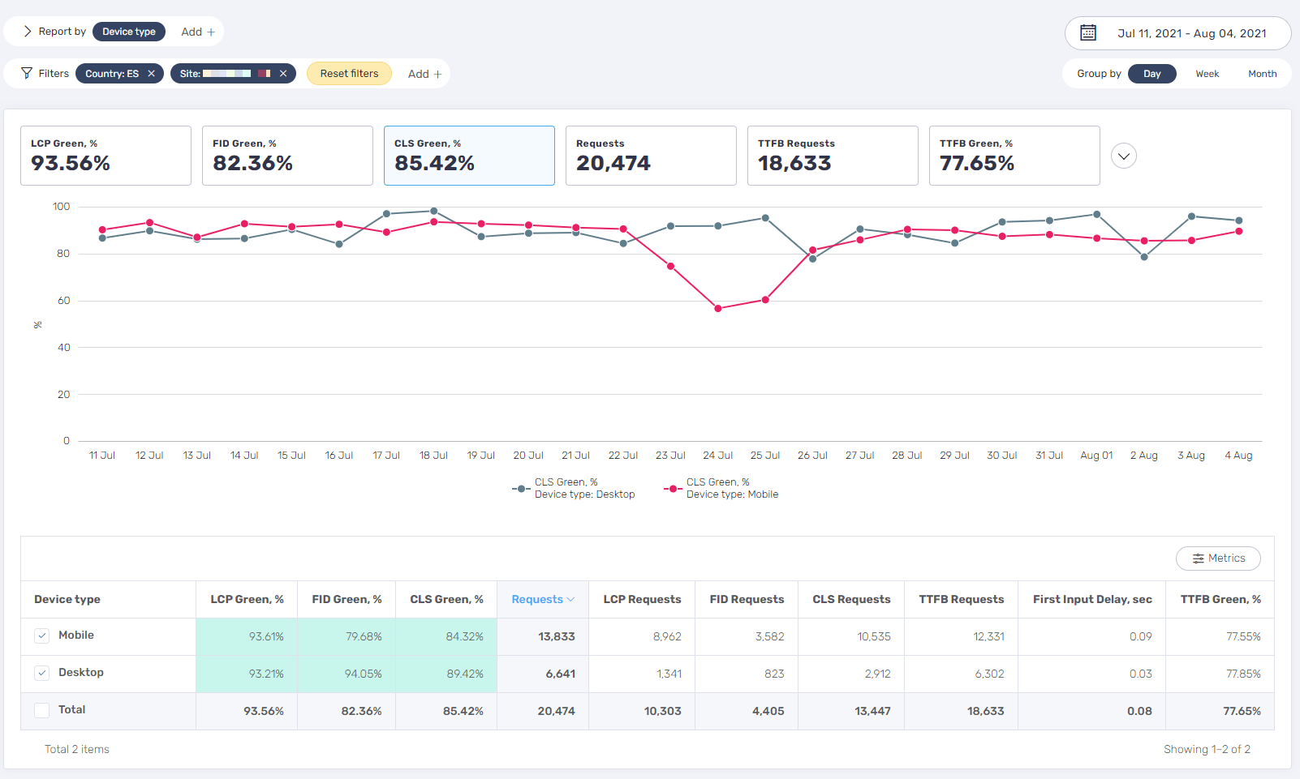This screenshot has width=1300, height=779.
Task: Group the data by Week
Action: coord(1207,74)
